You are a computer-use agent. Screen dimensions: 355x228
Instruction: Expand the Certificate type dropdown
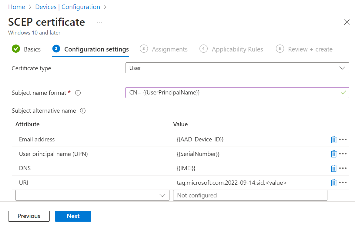[x=237, y=68]
